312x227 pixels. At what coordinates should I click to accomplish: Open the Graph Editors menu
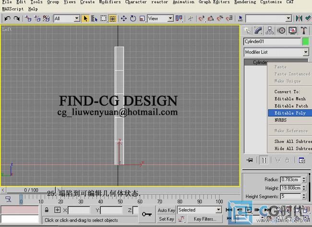coord(214,2)
